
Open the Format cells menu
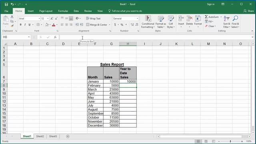point(198,22)
